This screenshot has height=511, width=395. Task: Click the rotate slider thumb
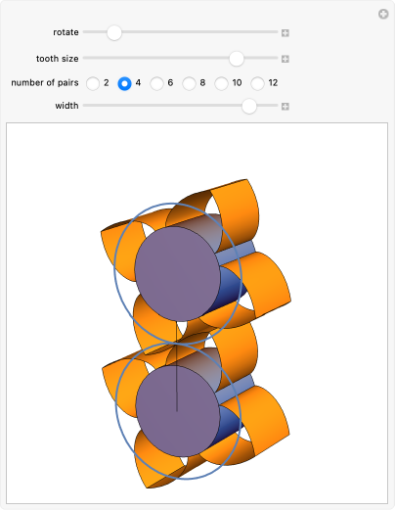click(114, 32)
